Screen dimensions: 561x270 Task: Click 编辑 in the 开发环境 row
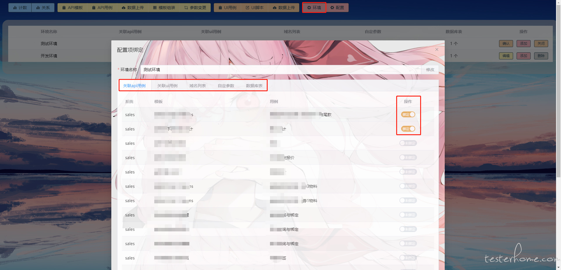coord(506,56)
